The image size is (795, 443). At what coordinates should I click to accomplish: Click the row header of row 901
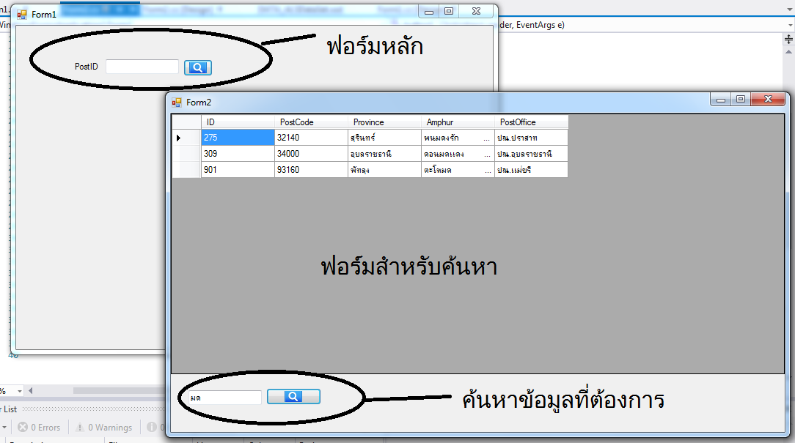[186, 170]
